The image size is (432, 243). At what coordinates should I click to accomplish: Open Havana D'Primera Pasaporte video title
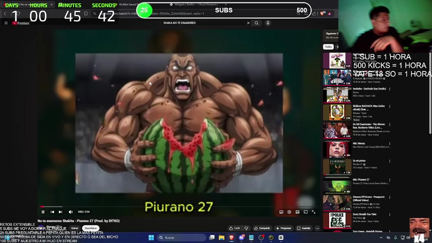(369, 198)
